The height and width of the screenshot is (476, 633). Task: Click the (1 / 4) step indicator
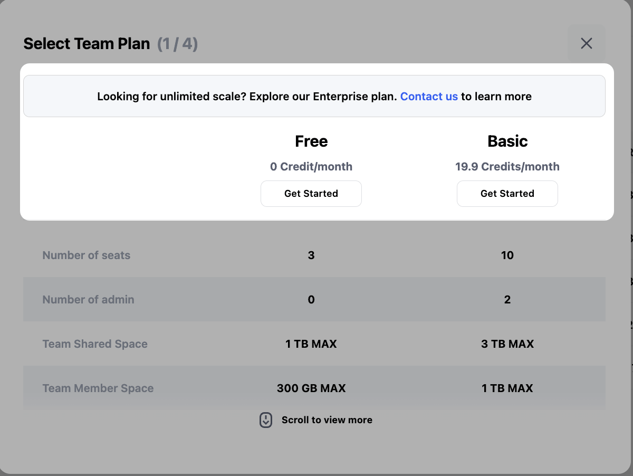(x=177, y=43)
